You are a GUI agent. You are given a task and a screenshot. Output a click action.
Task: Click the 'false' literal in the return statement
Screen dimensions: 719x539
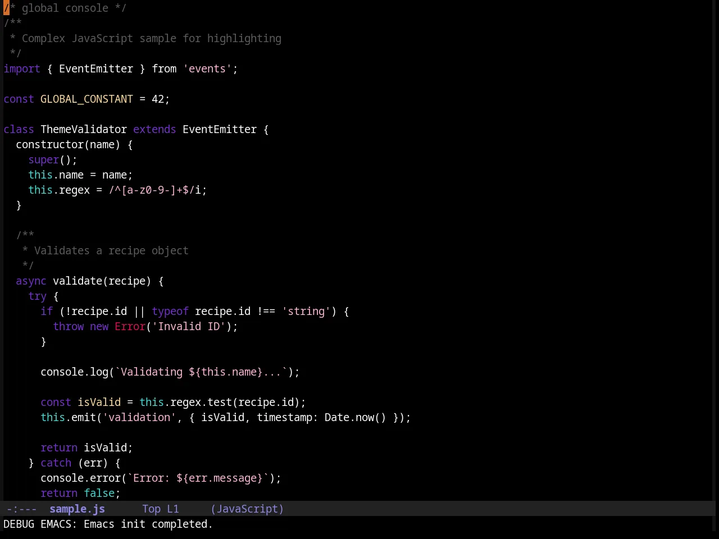pos(99,493)
